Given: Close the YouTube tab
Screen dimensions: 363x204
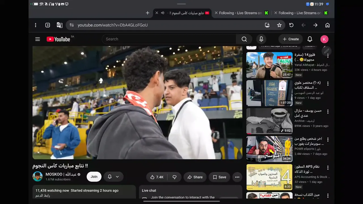Looking at the screenshot, I should (157, 13).
